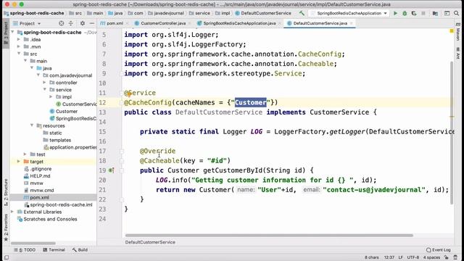The width and height of the screenshot is (464, 261).
Task: Open the Ant tool window strip
Action: [458, 53]
